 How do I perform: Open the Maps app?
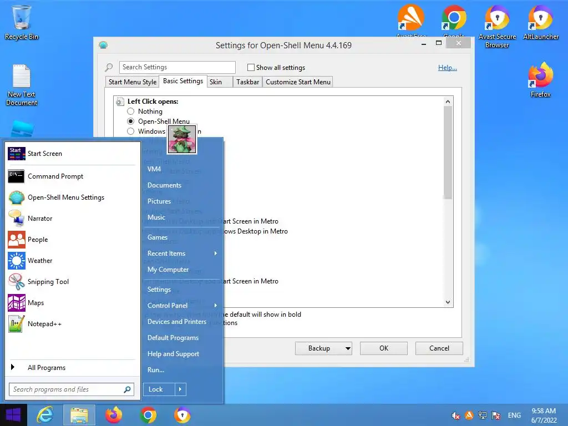click(72, 302)
